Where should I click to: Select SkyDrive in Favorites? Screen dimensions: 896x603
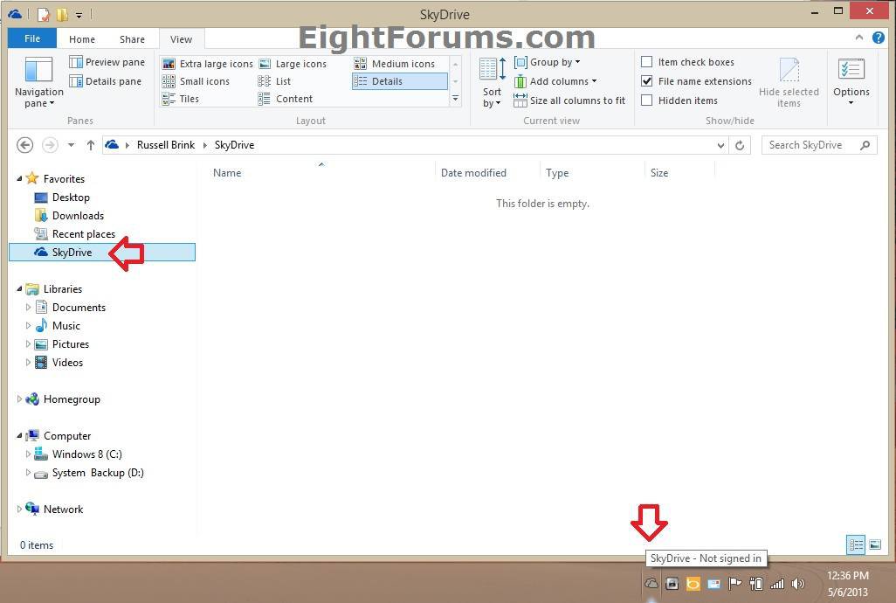coord(102,252)
